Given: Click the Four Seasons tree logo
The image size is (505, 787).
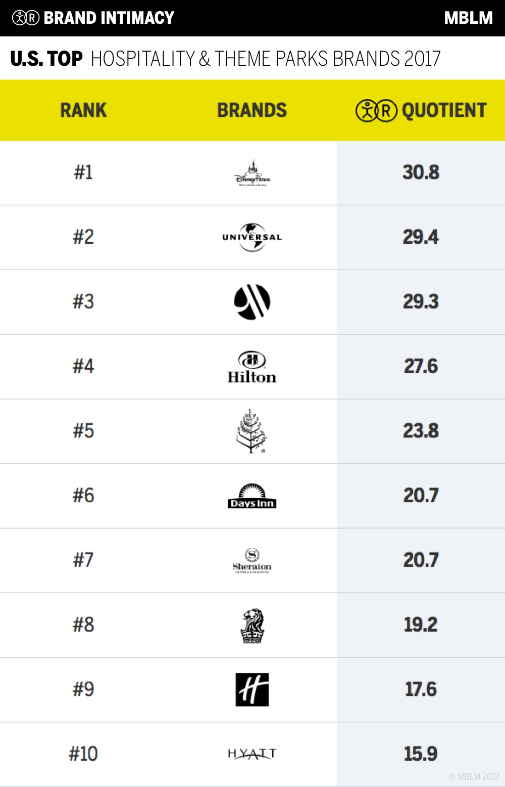Looking at the screenshot, I should pos(251,431).
